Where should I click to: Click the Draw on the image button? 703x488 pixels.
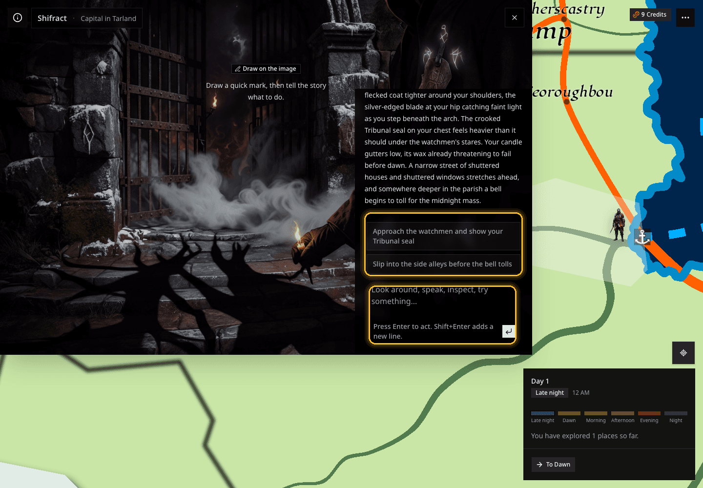click(266, 69)
